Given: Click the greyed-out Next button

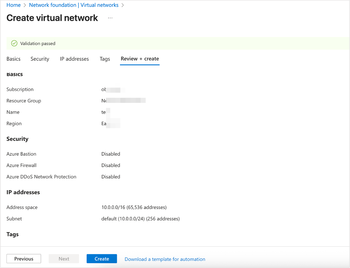Looking at the screenshot, I should point(64,259).
